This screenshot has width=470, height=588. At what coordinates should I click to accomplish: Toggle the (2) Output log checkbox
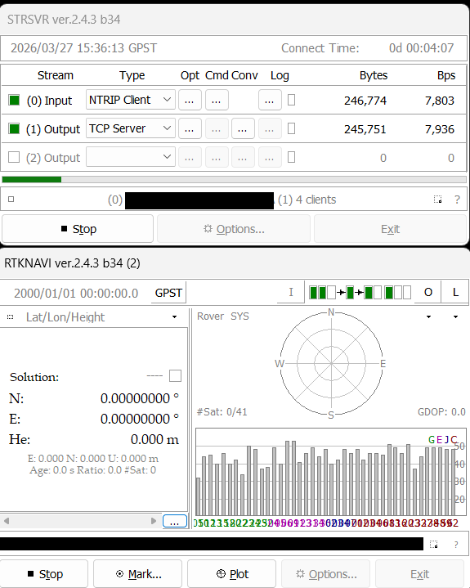[x=291, y=157]
